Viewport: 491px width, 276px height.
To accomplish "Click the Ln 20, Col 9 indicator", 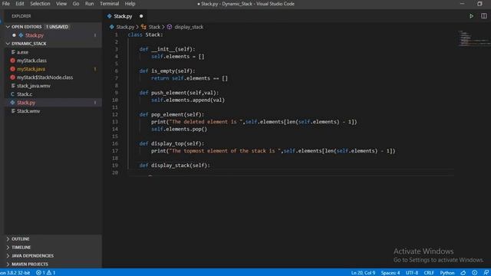I will pyautogui.click(x=363, y=273).
